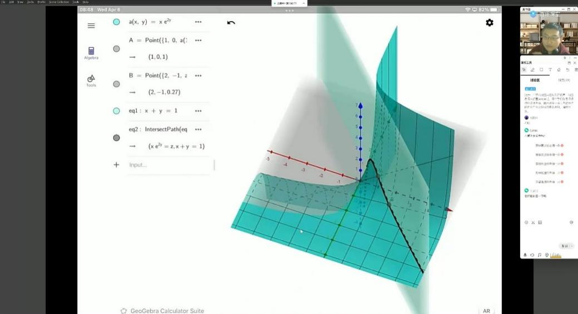Select the pen tool in annotation toolbar
The image size is (578, 314).
(532, 70)
